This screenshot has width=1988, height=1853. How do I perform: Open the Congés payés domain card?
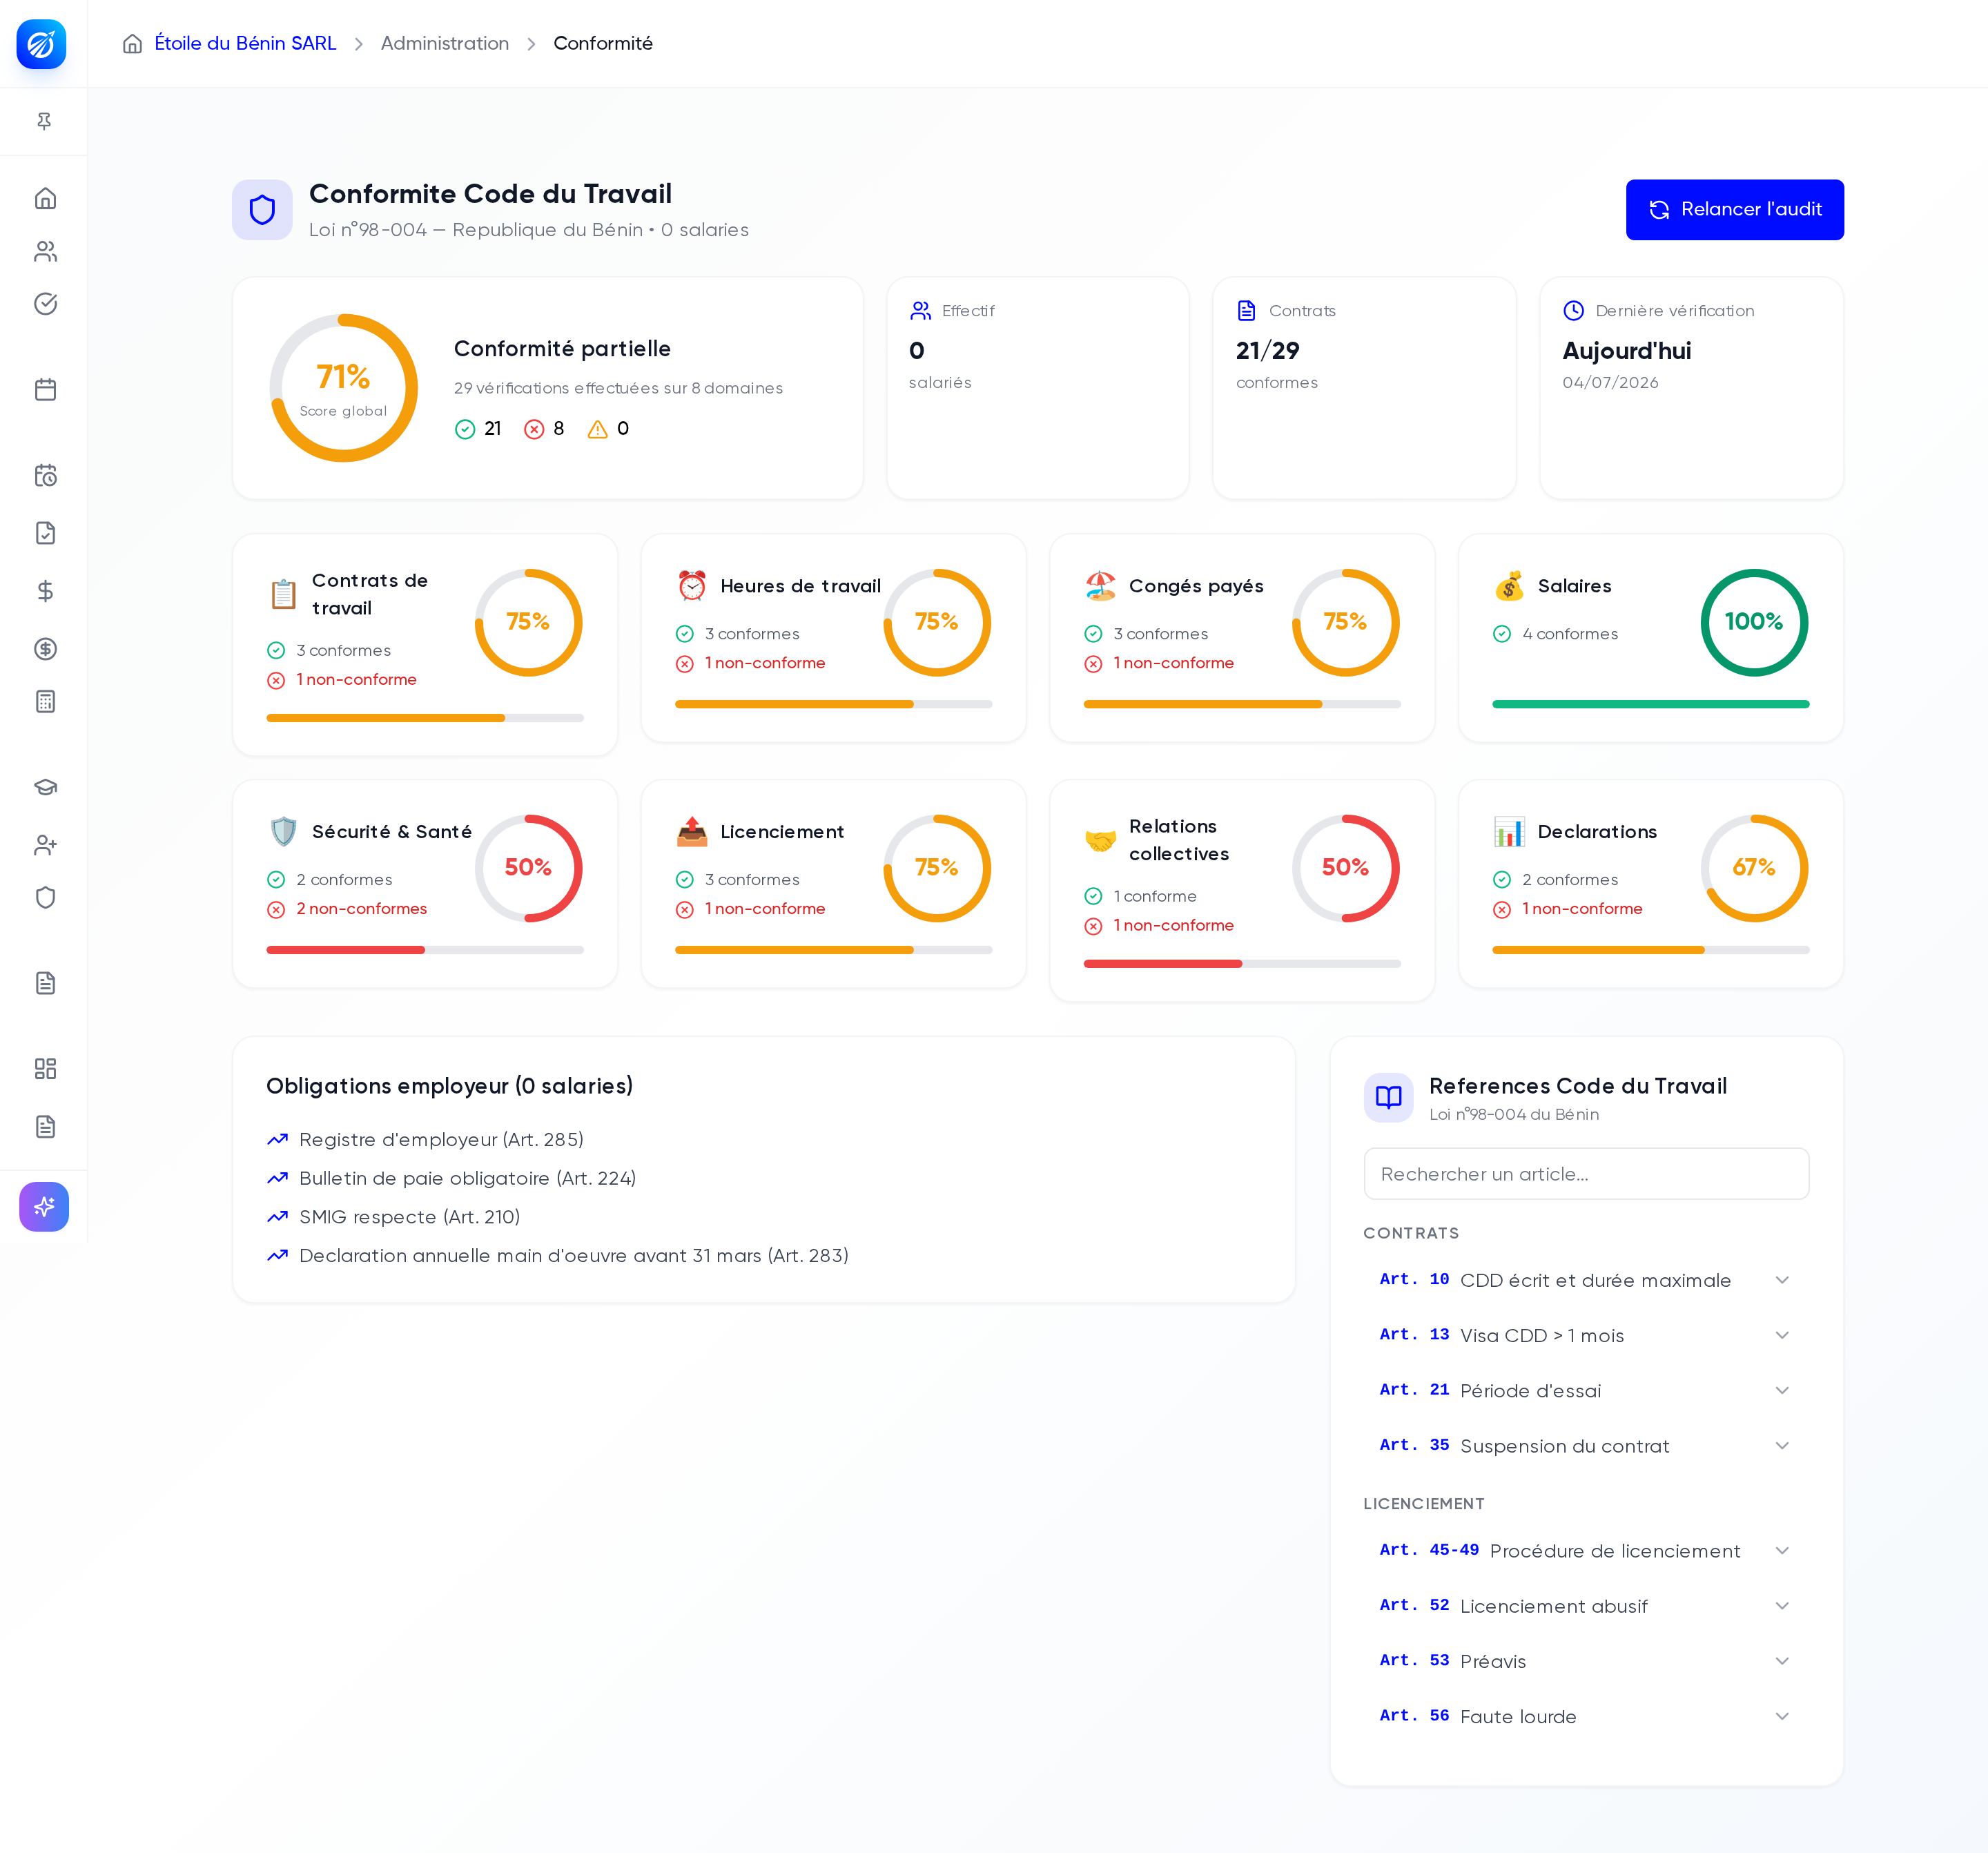coord(1242,638)
